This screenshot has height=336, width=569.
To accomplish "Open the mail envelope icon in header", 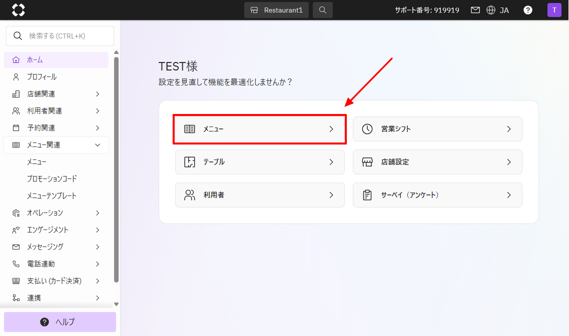I will pos(475,10).
